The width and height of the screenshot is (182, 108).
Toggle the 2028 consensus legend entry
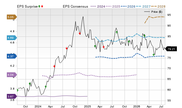click(158, 7)
